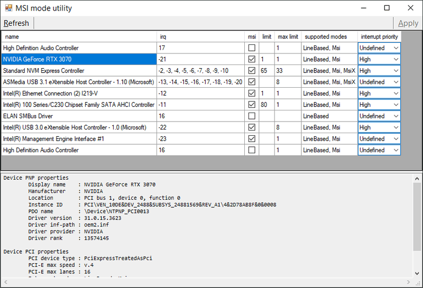The height and width of the screenshot is (288, 423).
Task: Click the Instance ID value text
Action: click(180, 205)
